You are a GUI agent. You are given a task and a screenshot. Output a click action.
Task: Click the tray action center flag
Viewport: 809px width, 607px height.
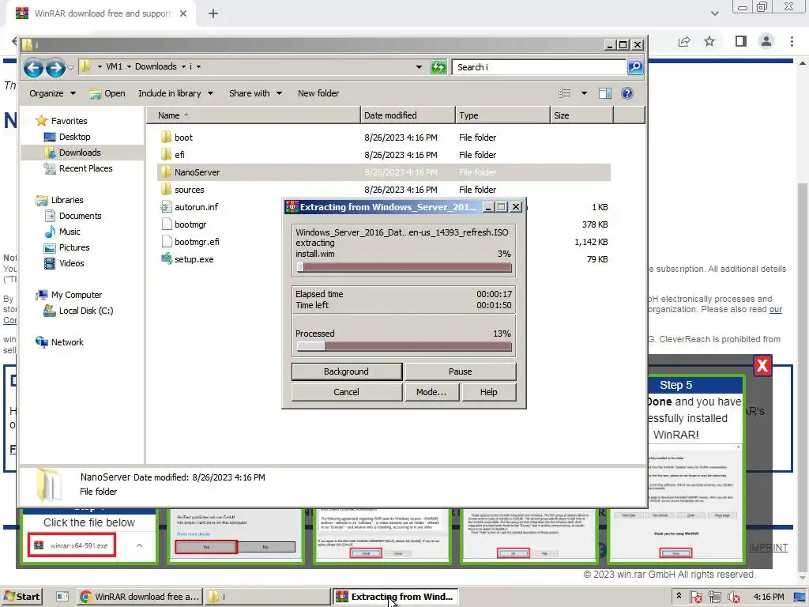695,597
